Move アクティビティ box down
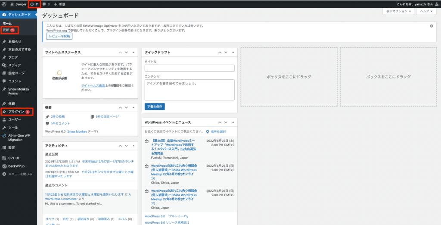The image size is (441, 225). pyautogui.click(x=126, y=146)
